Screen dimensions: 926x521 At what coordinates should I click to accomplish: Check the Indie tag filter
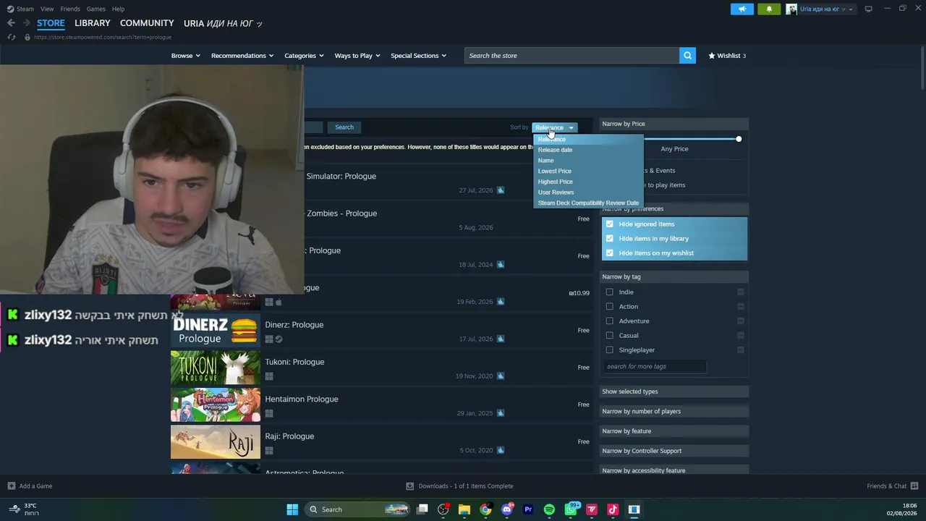(x=610, y=292)
